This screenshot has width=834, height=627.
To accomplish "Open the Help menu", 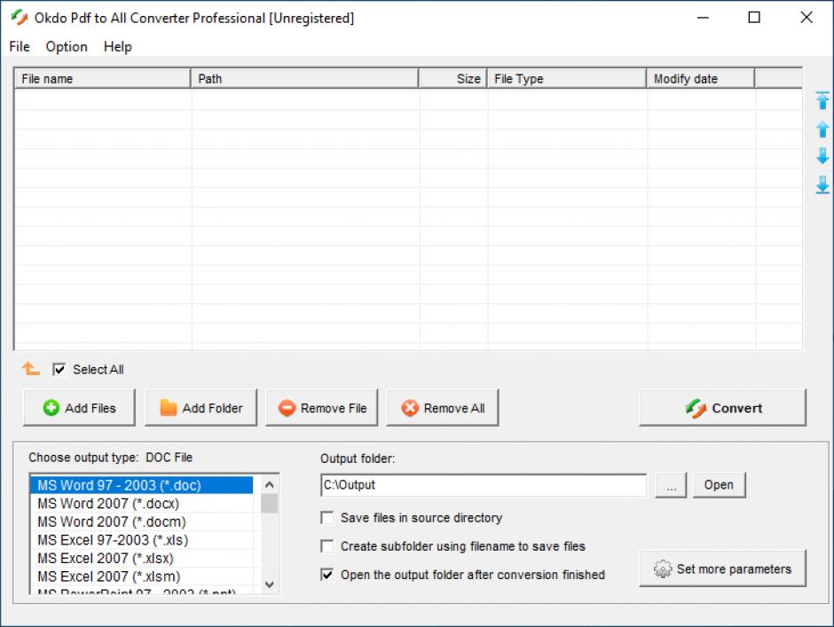I will (117, 47).
